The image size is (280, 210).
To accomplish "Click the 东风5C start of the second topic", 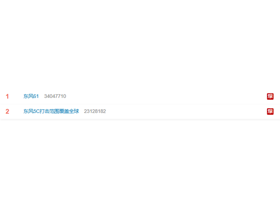I will tap(31, 111).
